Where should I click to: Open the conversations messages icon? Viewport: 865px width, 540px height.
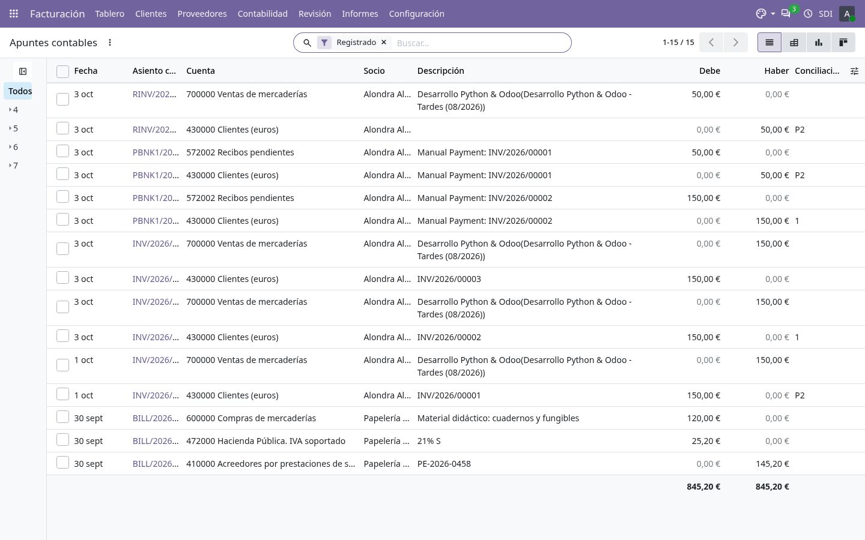[x=786, y=13]
